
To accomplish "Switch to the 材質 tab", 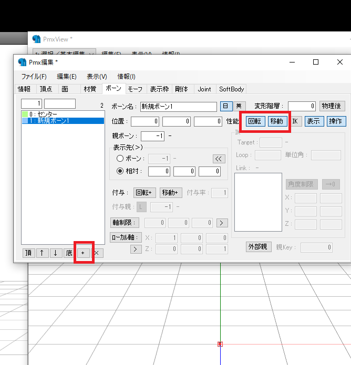I will tap(90, 89).
